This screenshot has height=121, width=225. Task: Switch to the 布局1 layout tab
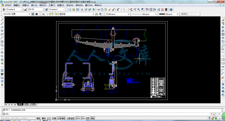(26, 105)
